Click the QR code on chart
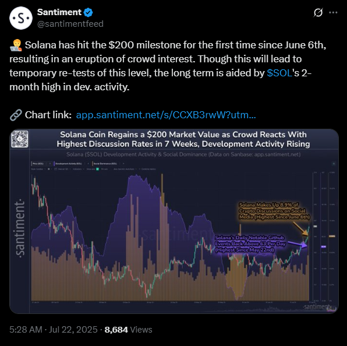347x346 pixels. (20, 139)
